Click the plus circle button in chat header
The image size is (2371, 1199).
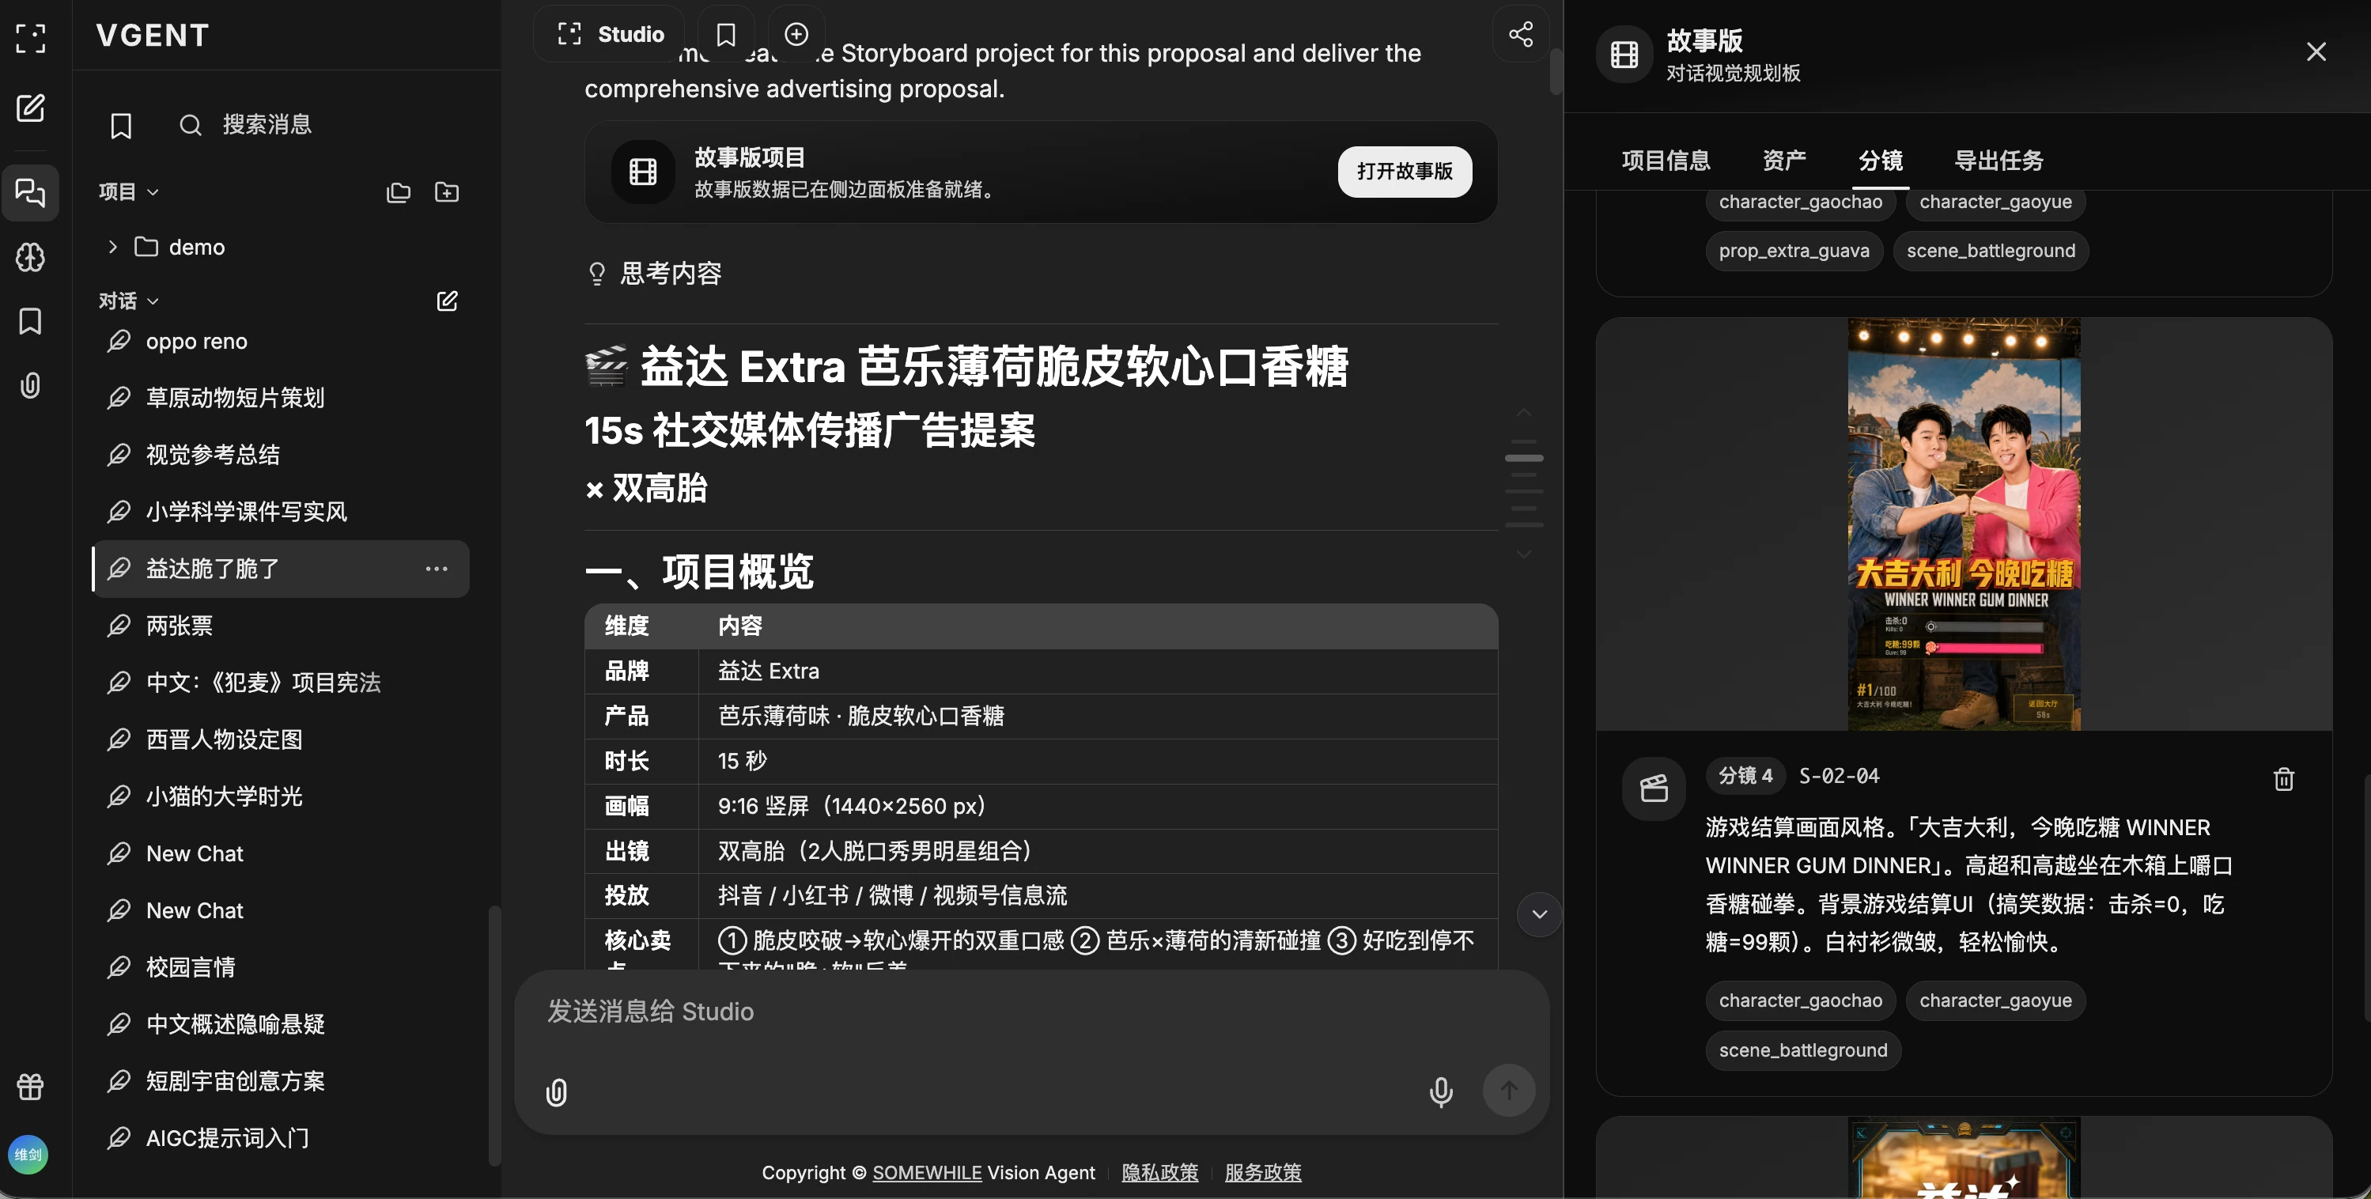coord(796,34)
